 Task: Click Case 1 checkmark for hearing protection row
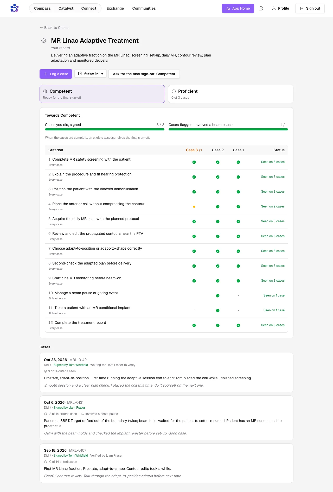coord(238,177)
